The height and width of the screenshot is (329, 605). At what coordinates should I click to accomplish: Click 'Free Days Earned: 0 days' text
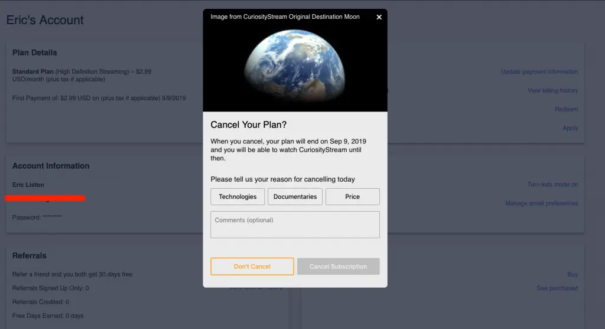48,316
